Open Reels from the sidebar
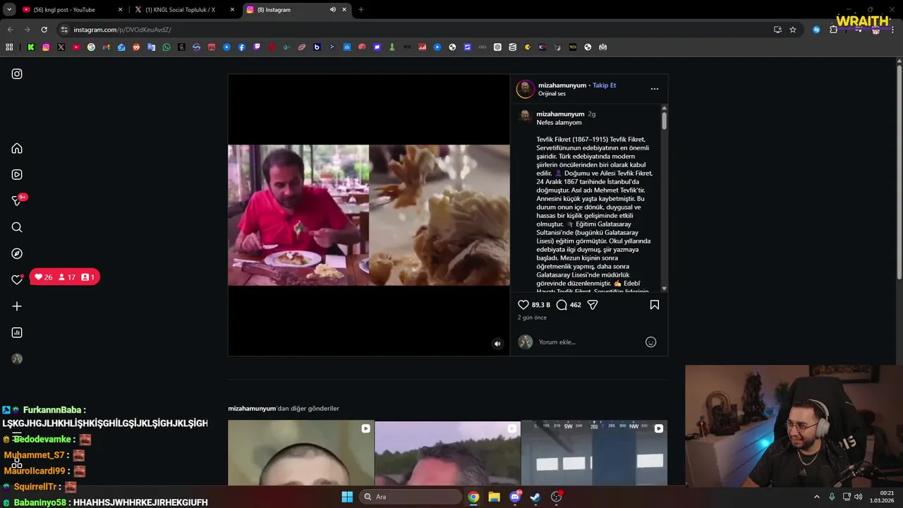Image resolution: width=903 pixels, height=508 pixels. click(17, 175)
